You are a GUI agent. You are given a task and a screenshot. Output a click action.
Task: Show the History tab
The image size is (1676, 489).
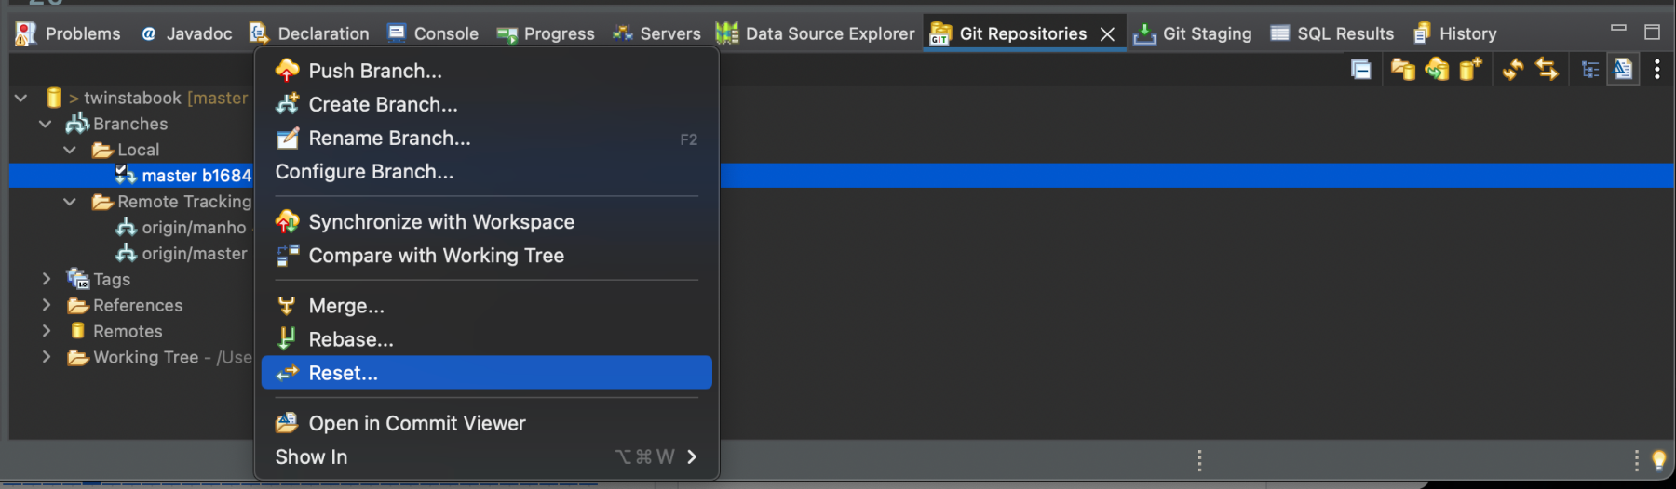[x=1454, y=33]
